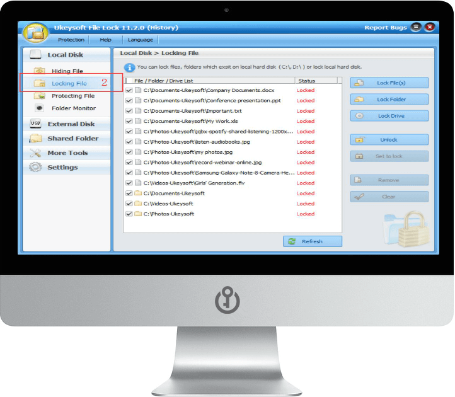Uncheck Company Documents.docx checkbox

129,90
